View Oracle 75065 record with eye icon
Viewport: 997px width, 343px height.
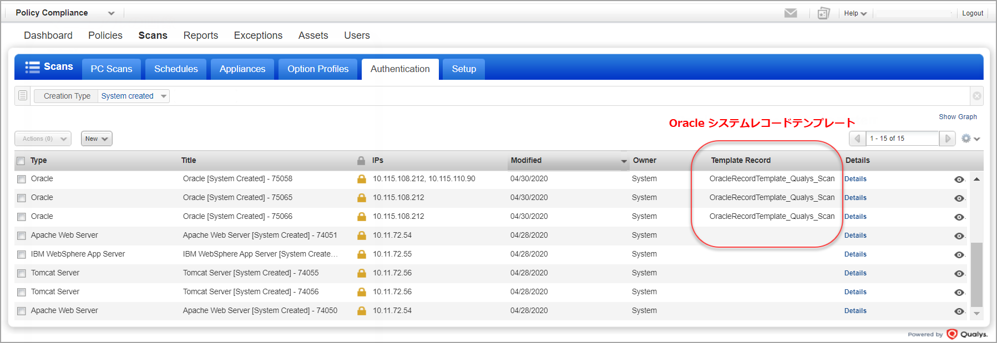[x=959, y=198]
